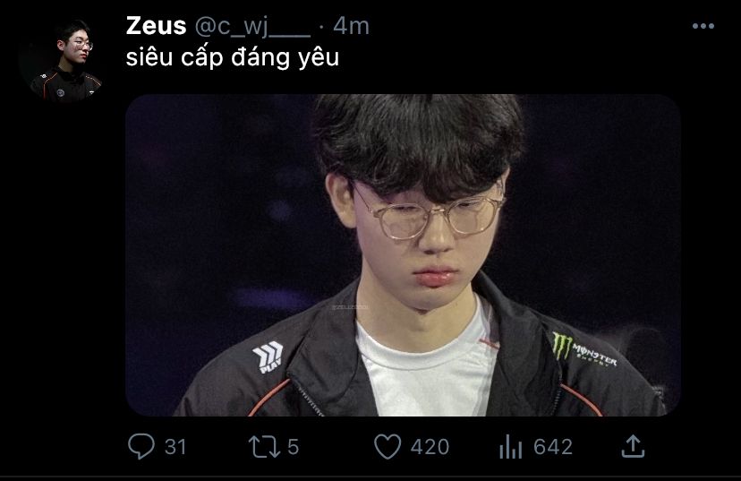The width and height of the screenshot is (741, 481).
Task: Open the @c_wj___ handle link
Action: (252, 27)
